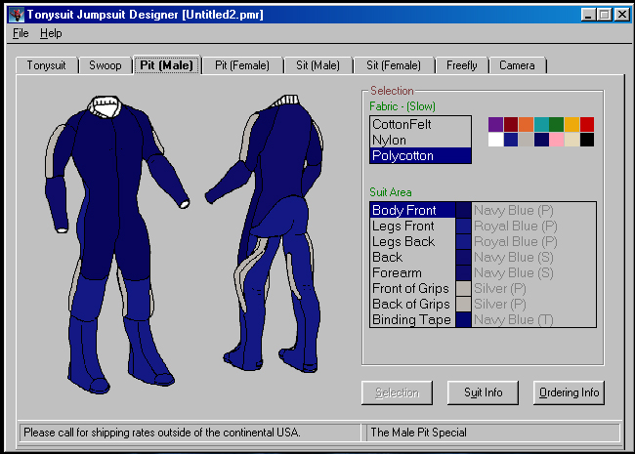The height and width of the screenshot is (454, 635).
Task: Select Binding Tape suit area
Action: click(x=411, y=319)
